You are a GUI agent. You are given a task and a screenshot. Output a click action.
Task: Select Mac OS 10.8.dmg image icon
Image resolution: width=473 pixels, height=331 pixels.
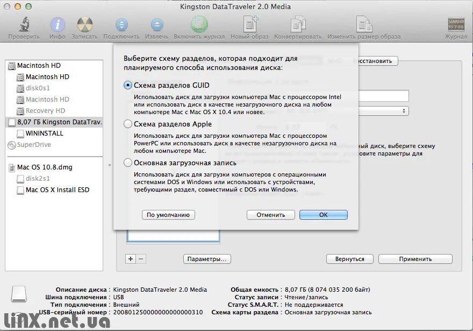pyautogui.click(x=12, y=167)
